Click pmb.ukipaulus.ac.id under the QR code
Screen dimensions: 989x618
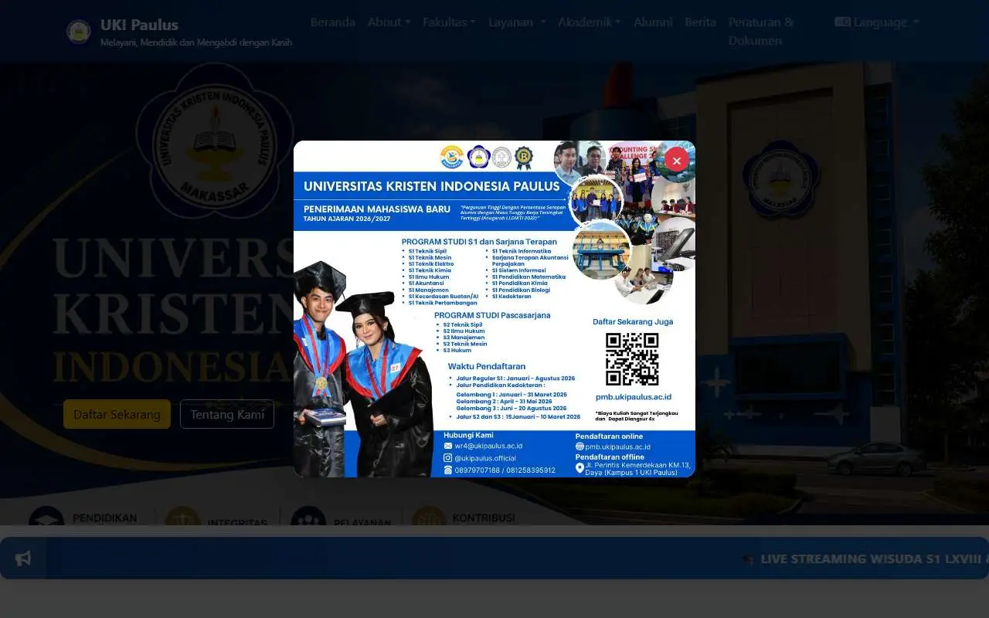(633, 397)
